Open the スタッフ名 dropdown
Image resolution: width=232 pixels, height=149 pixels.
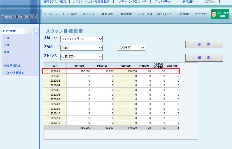tap(81, 57)
